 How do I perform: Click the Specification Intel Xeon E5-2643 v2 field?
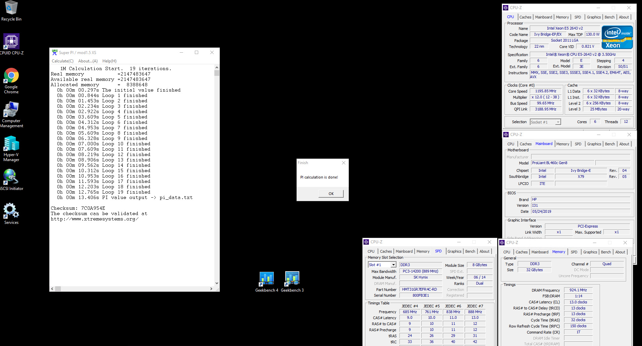pyautogui.click(x=581, y=55)
